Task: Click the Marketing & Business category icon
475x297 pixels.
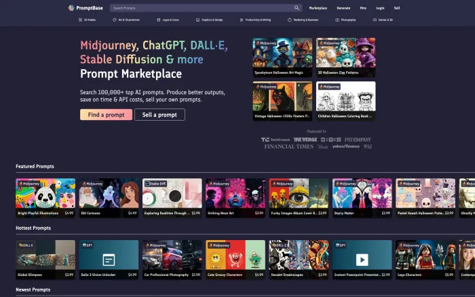Action: click(x=289, y=20)
